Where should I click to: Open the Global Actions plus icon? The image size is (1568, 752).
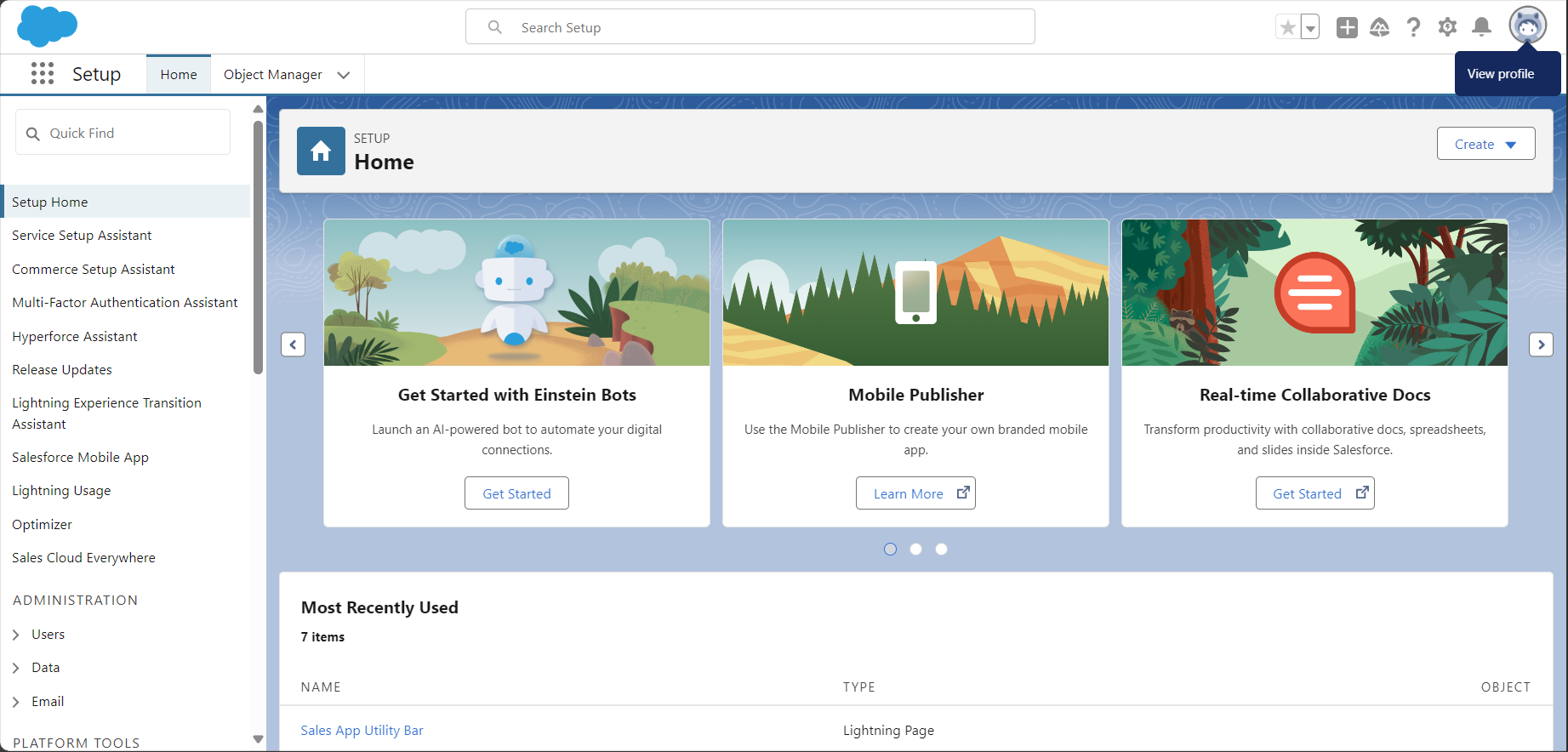pos(1347,27)
